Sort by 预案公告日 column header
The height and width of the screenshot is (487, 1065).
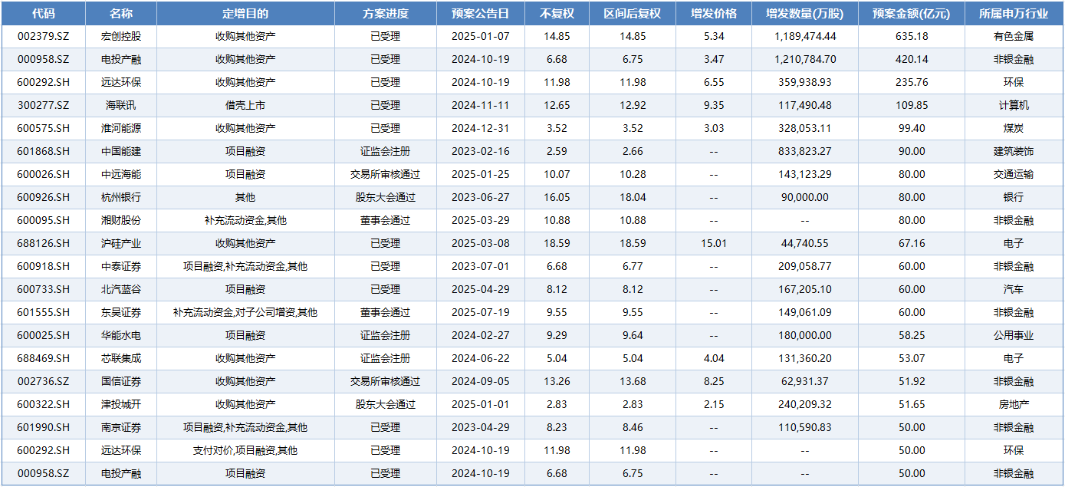480,14
